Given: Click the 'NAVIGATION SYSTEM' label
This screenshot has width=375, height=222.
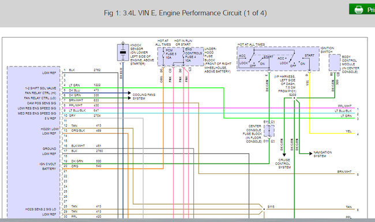Looking at the screenshot, I should point(322,154).
